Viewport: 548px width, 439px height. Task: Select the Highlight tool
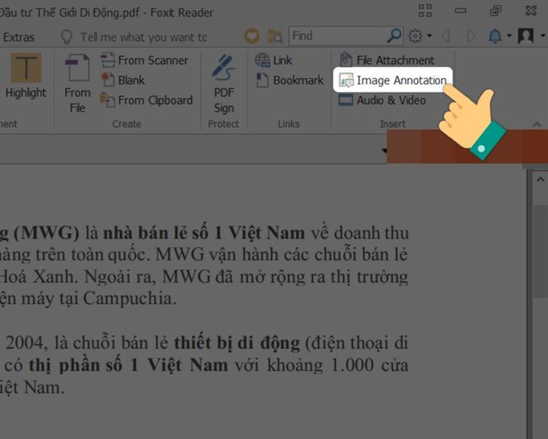tap(26, 76)
